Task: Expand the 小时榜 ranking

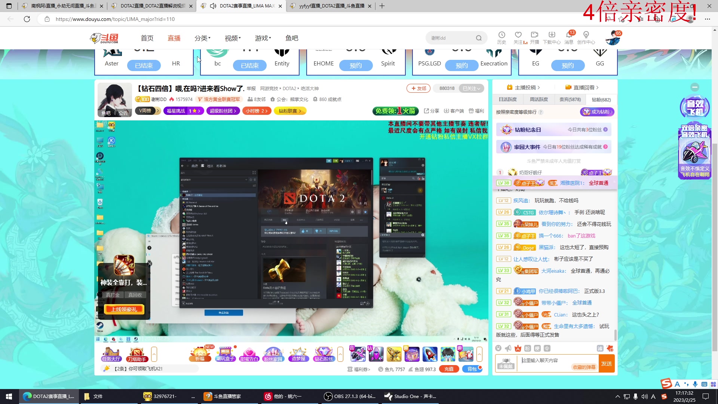Action: click(x=257, y=111)
